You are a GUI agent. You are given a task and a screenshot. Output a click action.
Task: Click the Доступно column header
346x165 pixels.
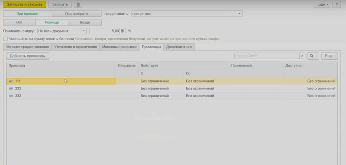(x=310, y=70)
